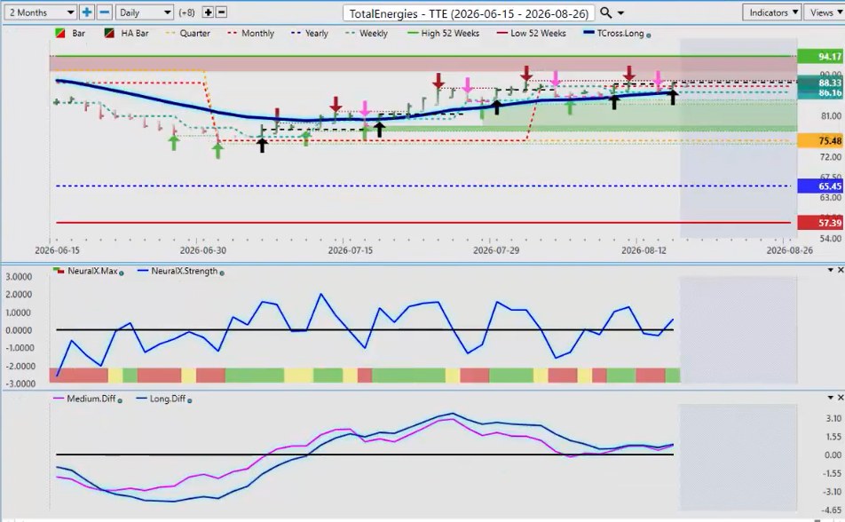Viewport: 845px width, 522px height.
Task: Click the 65.45 blue yearly price label
Action: coord(820,186)
